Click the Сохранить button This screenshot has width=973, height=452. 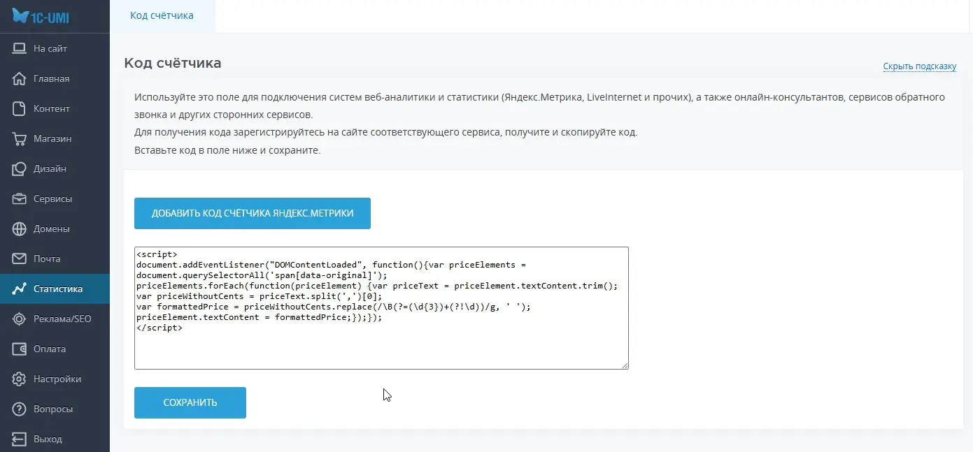pyautogui.click(x=190, y=402)
